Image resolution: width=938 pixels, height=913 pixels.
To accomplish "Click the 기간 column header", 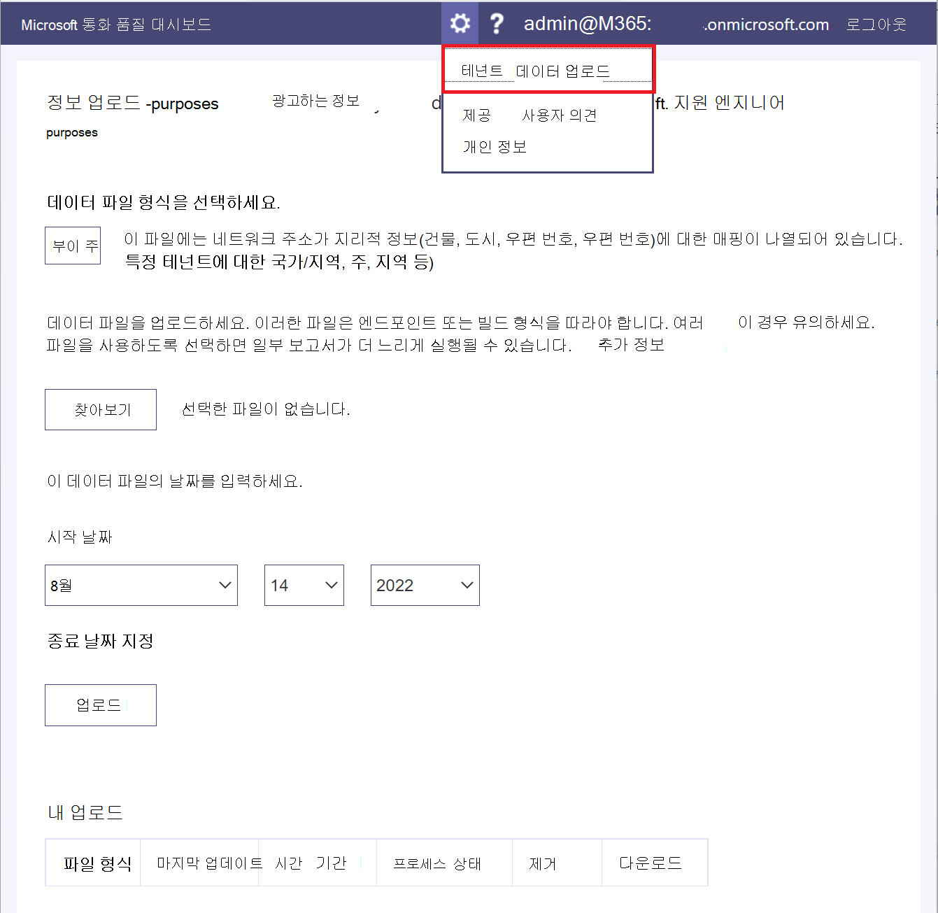I will coord(331,863).
